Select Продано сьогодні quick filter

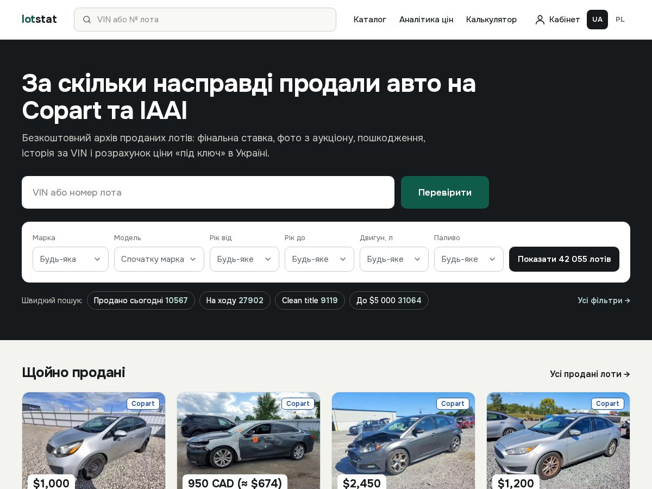coord(141,300)
